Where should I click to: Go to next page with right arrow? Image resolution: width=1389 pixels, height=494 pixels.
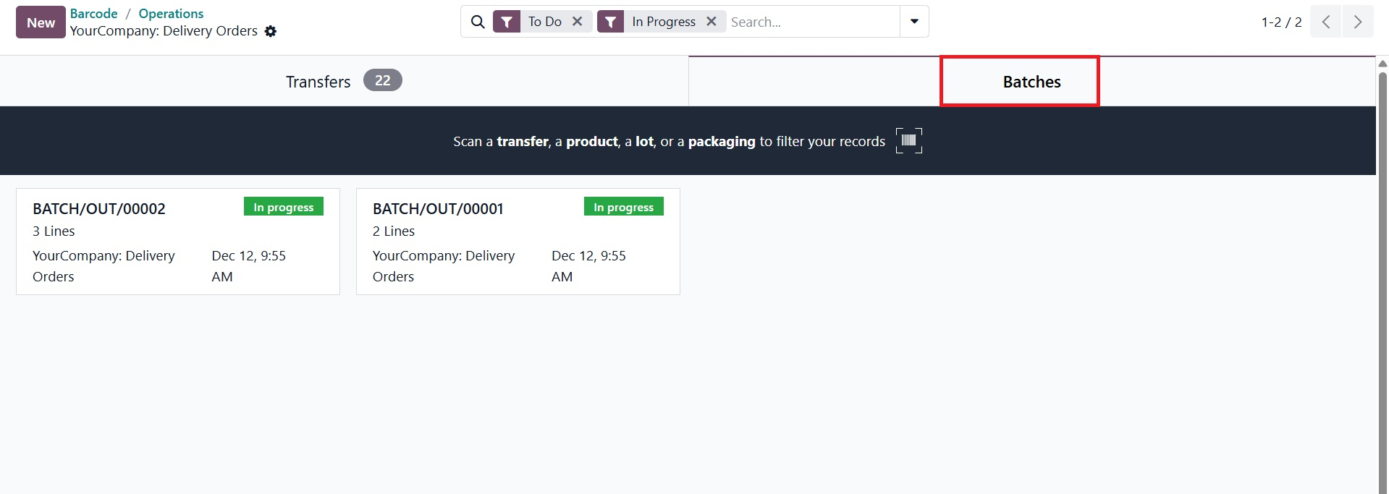coord(1358,22)
